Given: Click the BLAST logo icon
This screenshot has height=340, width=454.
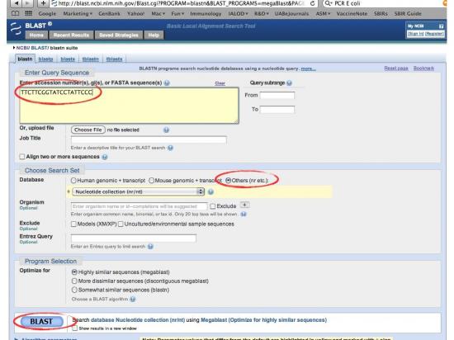Looking at the screenshot, I should pos(16,29).
